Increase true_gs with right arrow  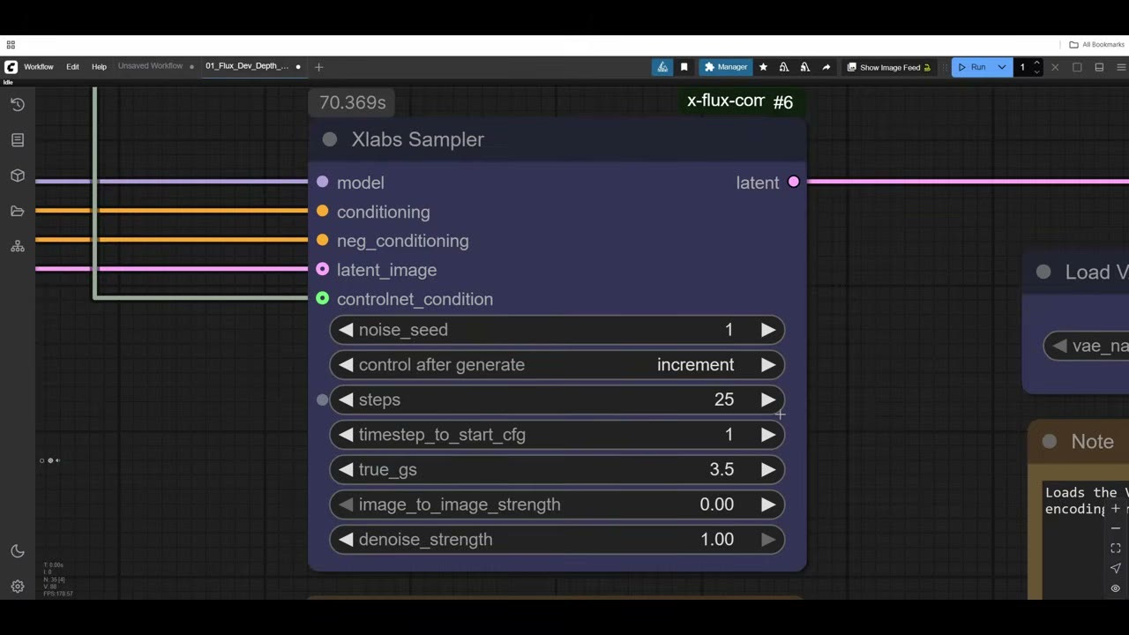pos(768,470)
